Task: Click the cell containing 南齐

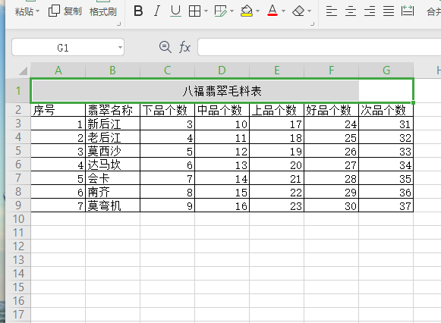Action: pyautogui.click(x=112, y=192)
